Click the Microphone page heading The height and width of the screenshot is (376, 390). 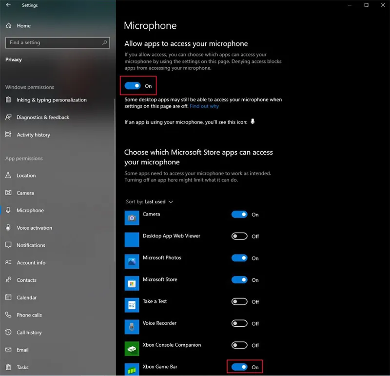tap(150, 26)
